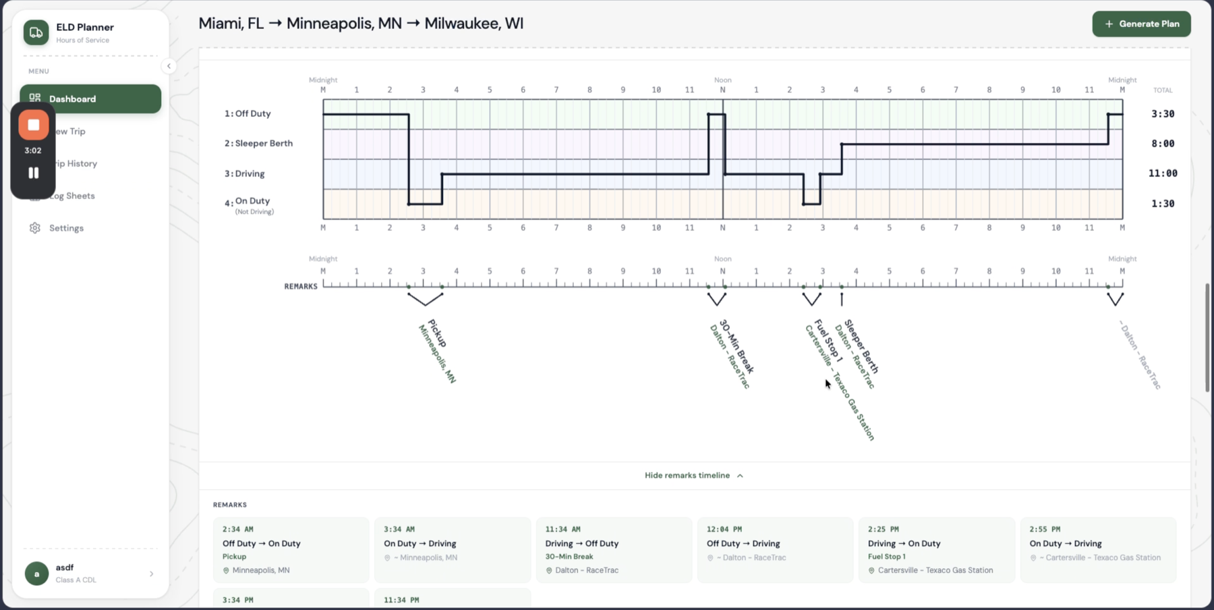Click the '3: Driving' row label
The width and height of the screenshot is (1214, 610).
[245, 174]
